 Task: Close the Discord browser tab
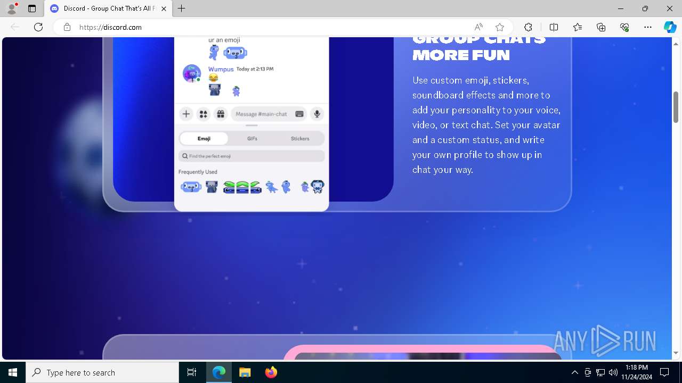pyautogui.click(x=164, y=9)
